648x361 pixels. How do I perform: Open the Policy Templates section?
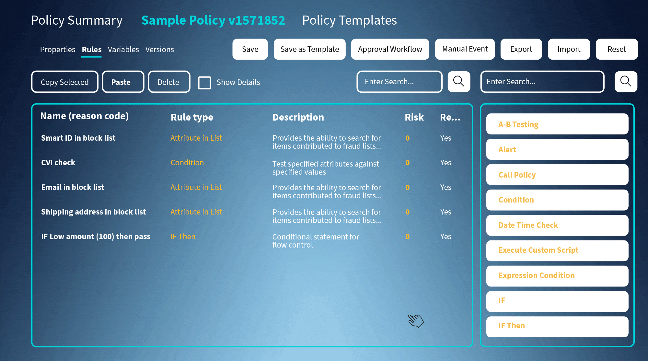(x=349, y=20)
